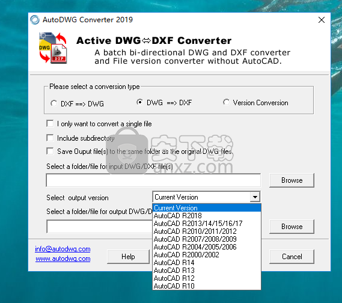The height and width of the screenshot is (303, 342).
Task: Check the Include subdirectory box
Action: click(x=50, y=138)
